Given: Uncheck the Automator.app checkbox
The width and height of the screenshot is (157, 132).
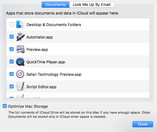Looking at the screenshot, I should pyautogui.click(x=12, y=37).
